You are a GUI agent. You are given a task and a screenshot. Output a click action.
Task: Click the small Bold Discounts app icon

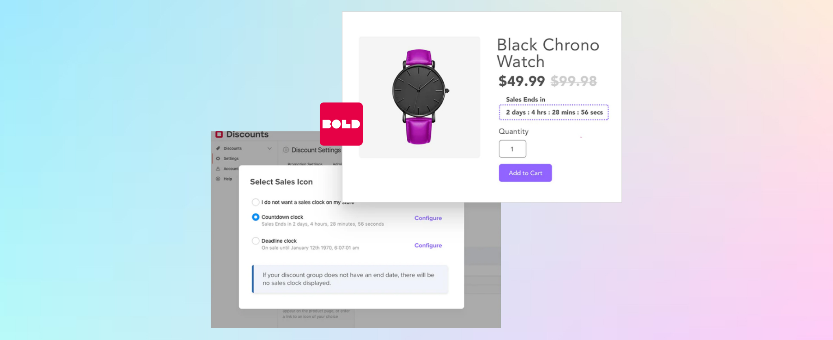tap(219, 135)
